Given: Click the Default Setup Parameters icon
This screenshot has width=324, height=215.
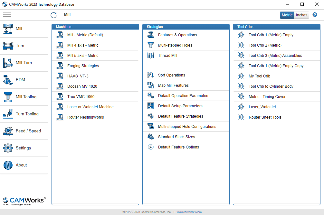Looking at the screenshot, I should 151,106.
